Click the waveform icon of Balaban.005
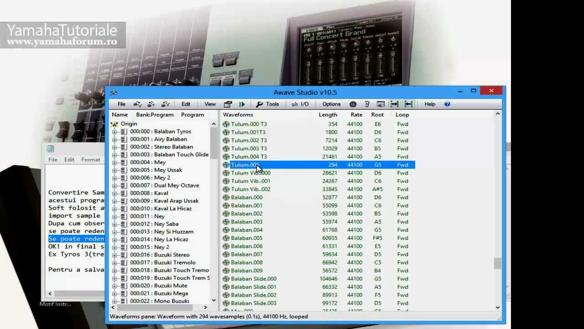This screenshot has width=584, height=329. click(226, 238)
